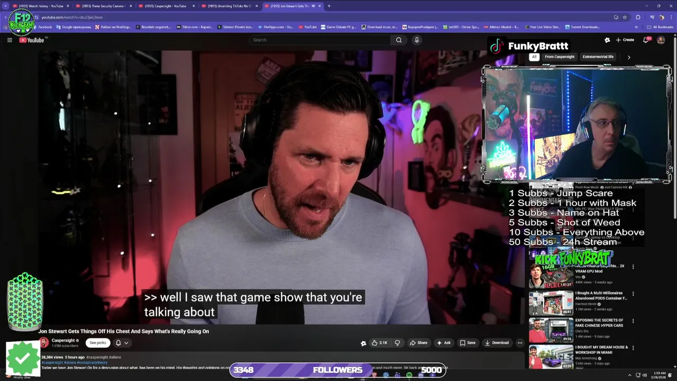The image size is (677, 381).
Task: Click the page vertical scrollbar
Action: coord(674,127)
